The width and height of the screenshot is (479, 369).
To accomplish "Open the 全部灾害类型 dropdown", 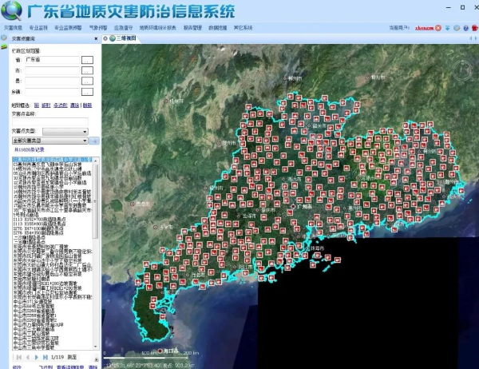I will pyautogui.click(x=50, y=141).
